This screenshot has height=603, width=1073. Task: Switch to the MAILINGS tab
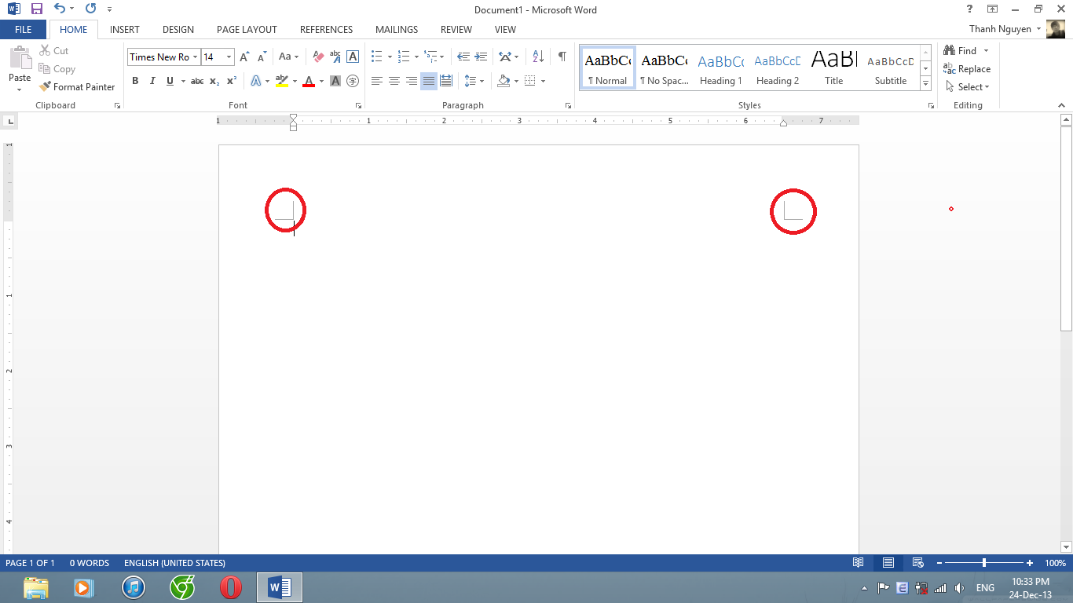pyautogui.click(x=397, y=29)
